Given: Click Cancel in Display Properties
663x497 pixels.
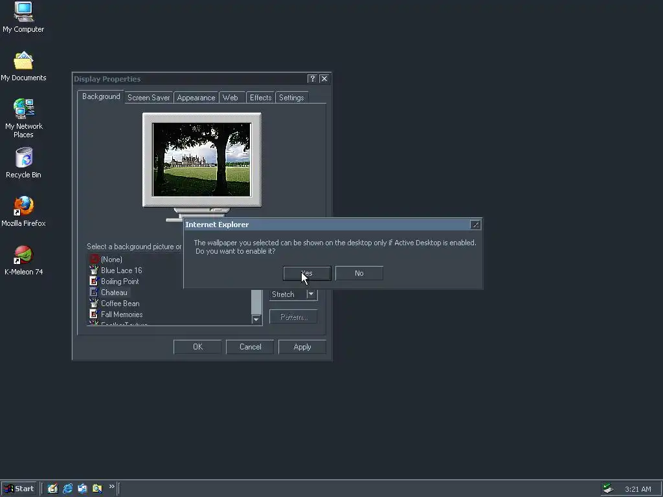Looking at the screenshot, I should tap(251, 347).
